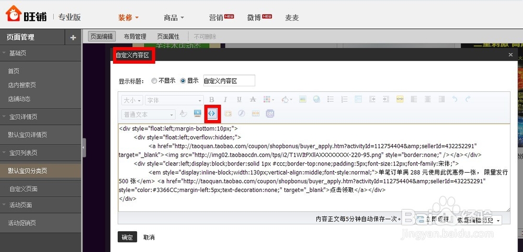Click the title input field 自定义内容区
The height and width of the screenshot is (252, 523).
coord(229,80)
